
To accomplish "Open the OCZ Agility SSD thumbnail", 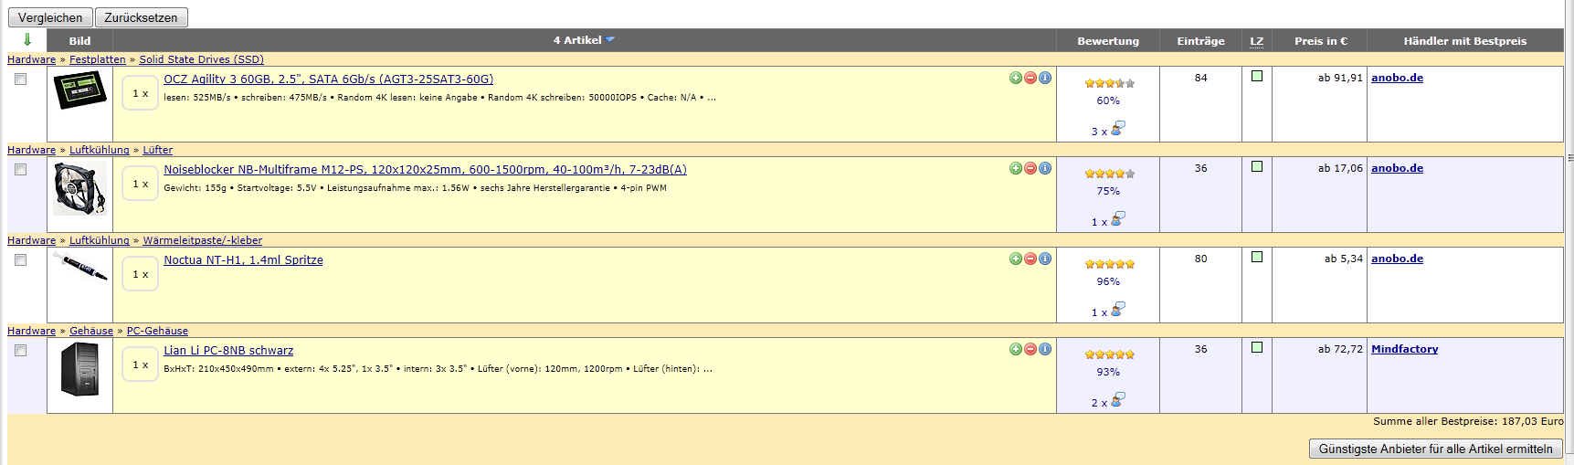I will click(x=80, y=91).
